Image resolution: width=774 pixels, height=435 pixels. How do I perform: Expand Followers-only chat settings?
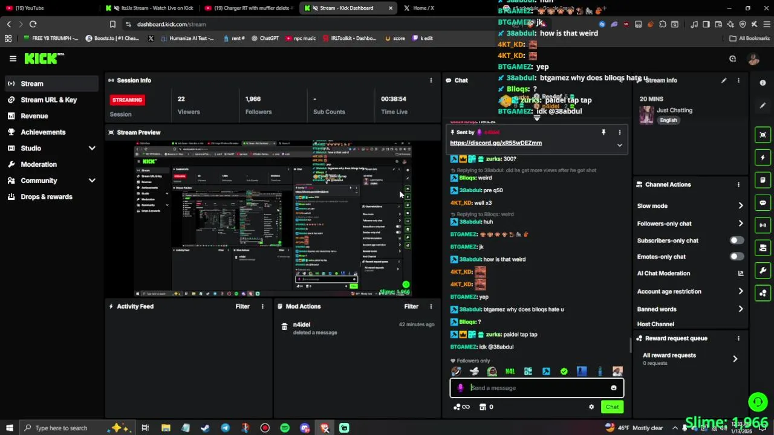741,224
